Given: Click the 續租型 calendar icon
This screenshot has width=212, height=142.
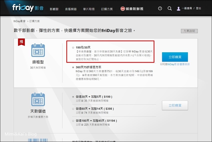Looking at the screenshot, I should (x=38, y=51).
